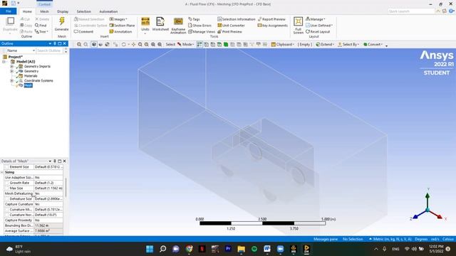Pin the Outline panel
The height and width of the screenshot is (256, 456).
(55, 43)
